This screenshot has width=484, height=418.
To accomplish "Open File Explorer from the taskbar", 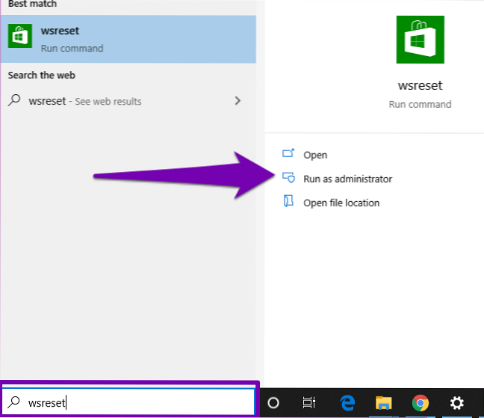I will [x=383, y=402].
